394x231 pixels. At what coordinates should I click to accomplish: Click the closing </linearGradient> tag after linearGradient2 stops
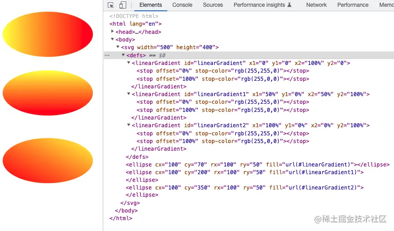click(x=159, y=149)
